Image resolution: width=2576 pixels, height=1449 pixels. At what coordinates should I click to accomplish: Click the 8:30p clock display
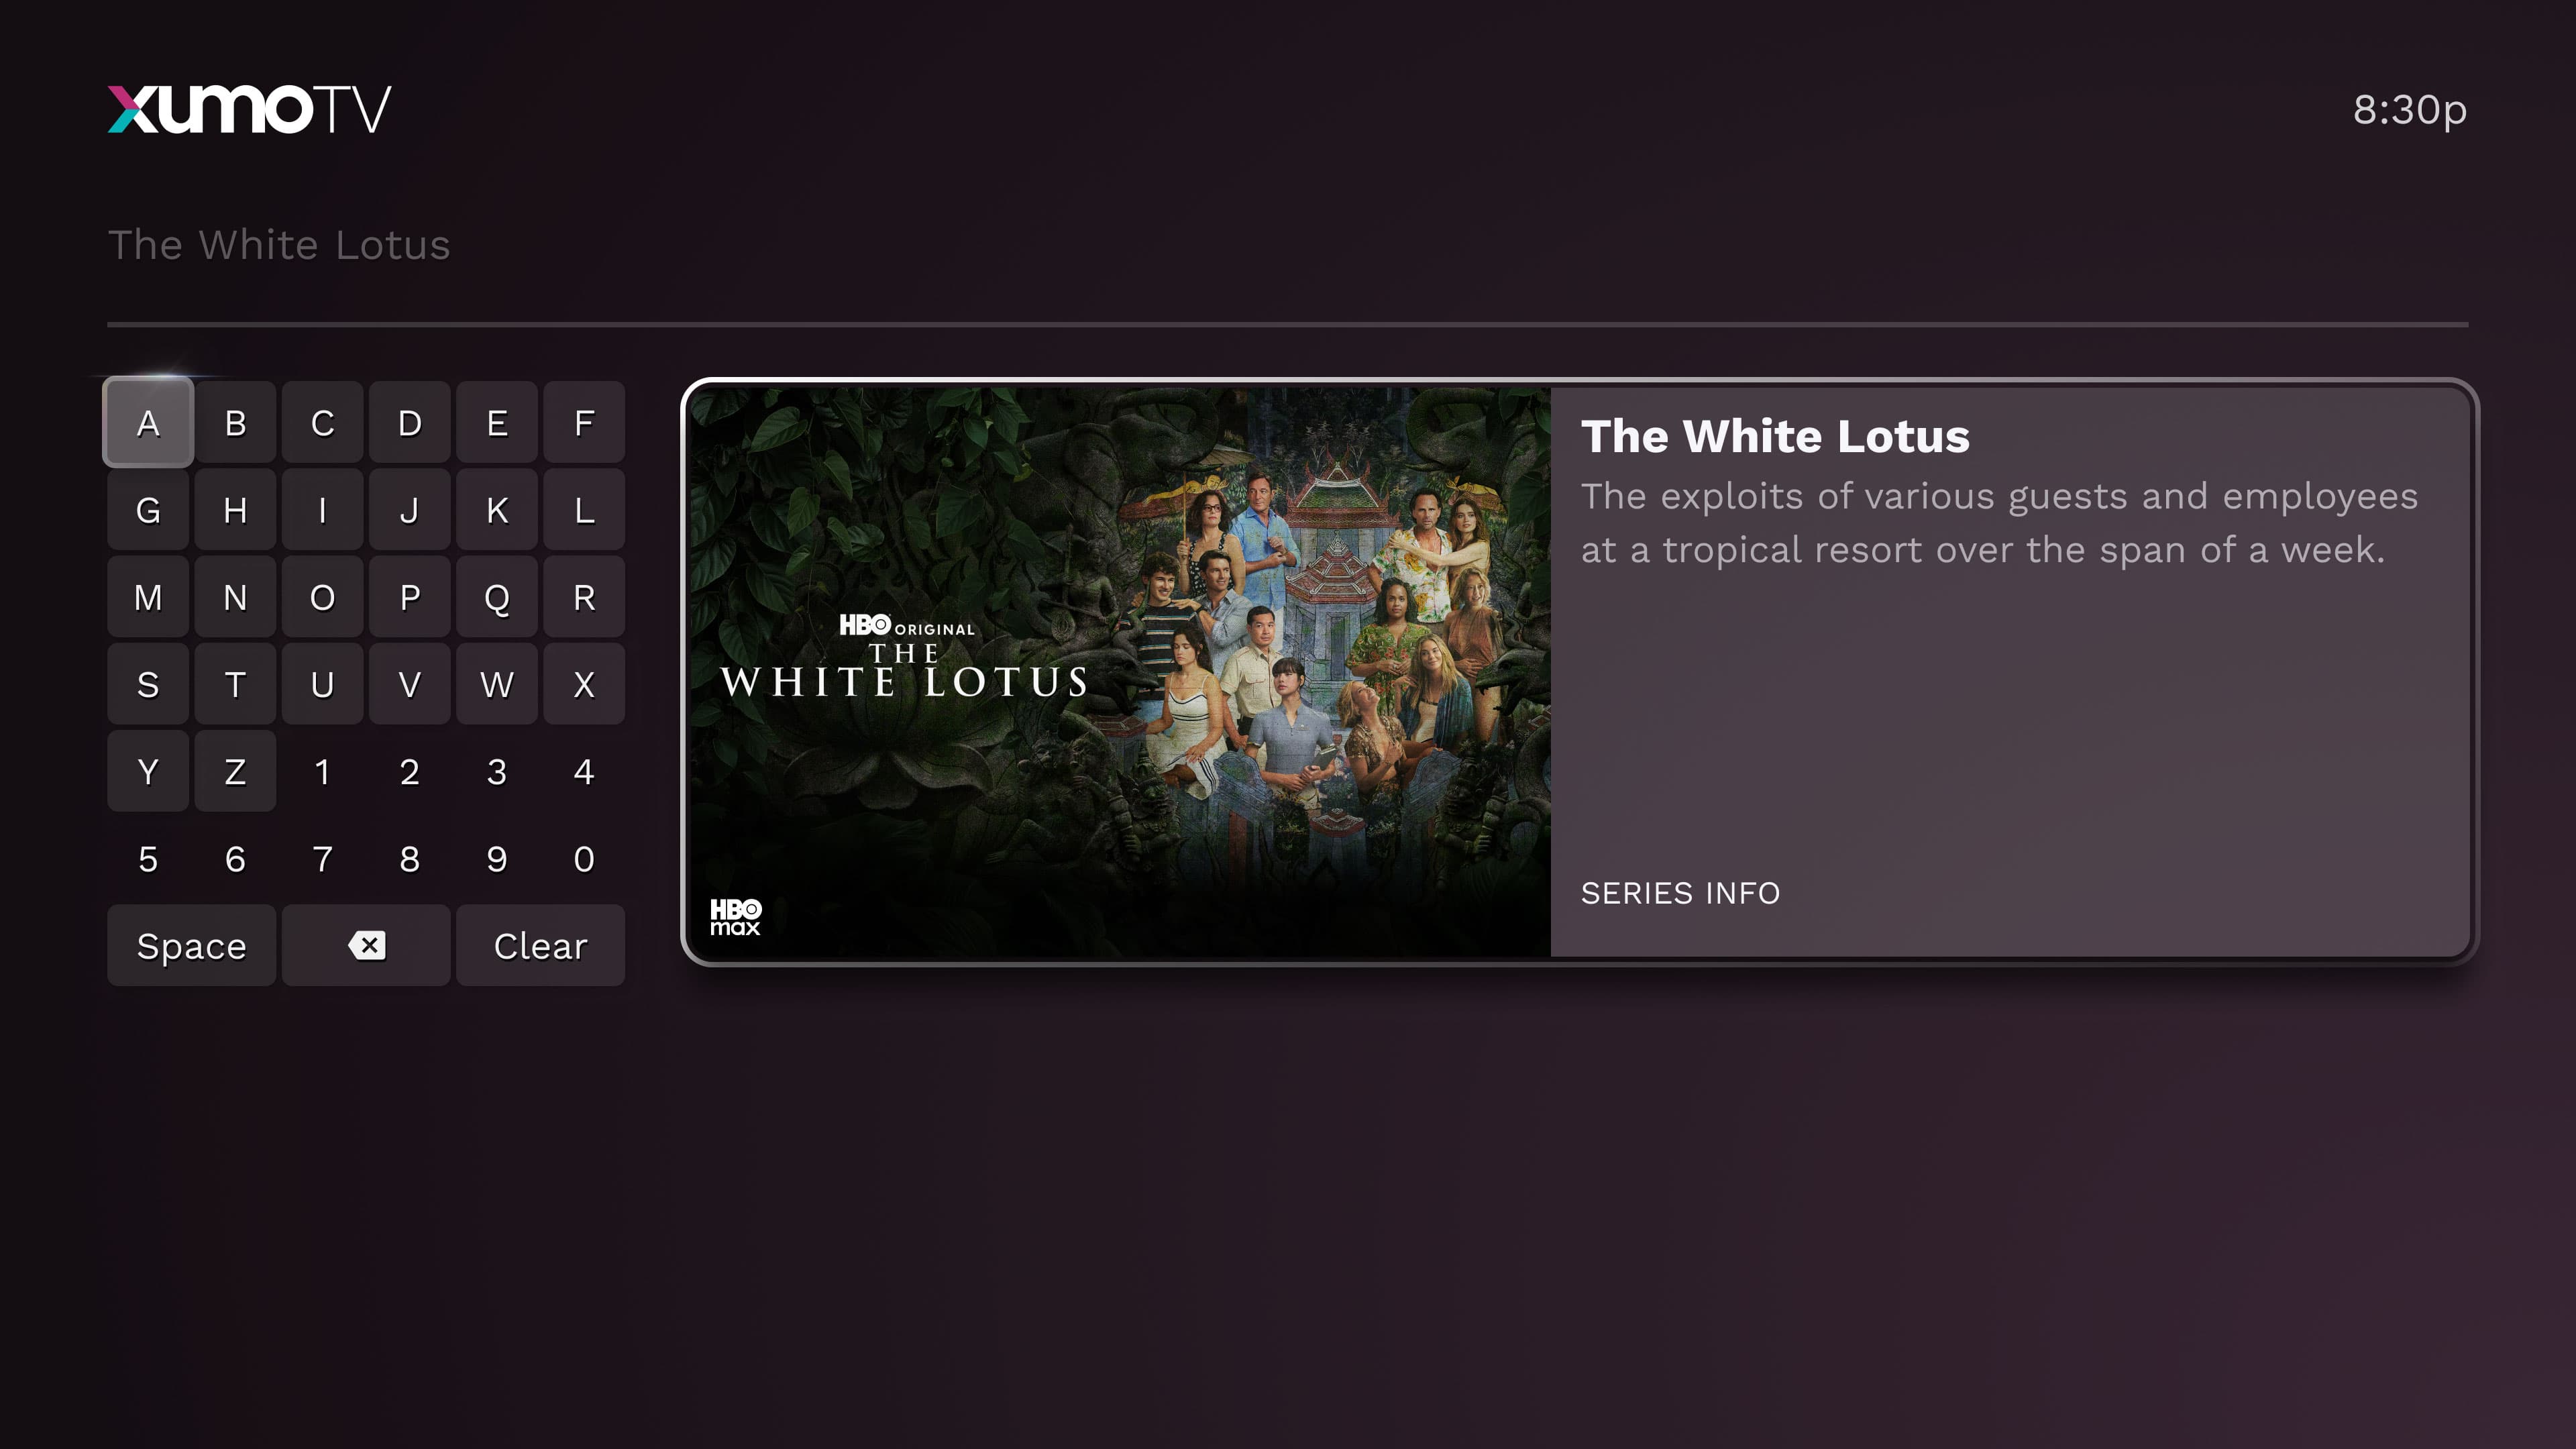point(2410,110)
